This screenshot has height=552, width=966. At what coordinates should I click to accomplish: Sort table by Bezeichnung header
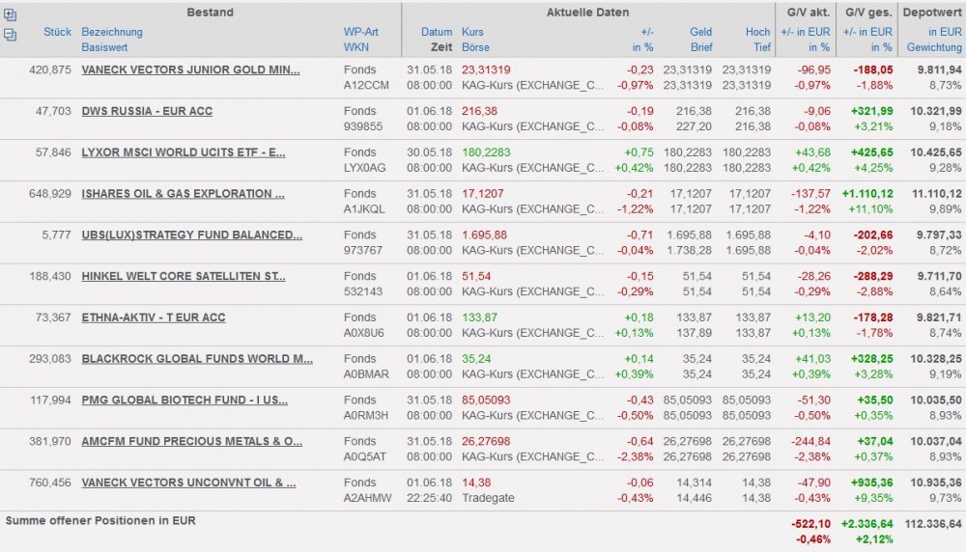click(112, 32)
